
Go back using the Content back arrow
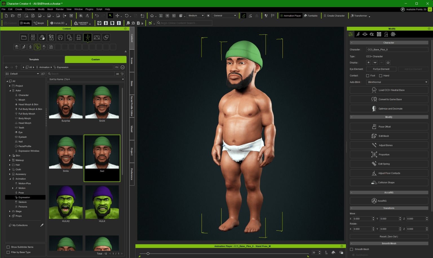(x=7, y=67)
